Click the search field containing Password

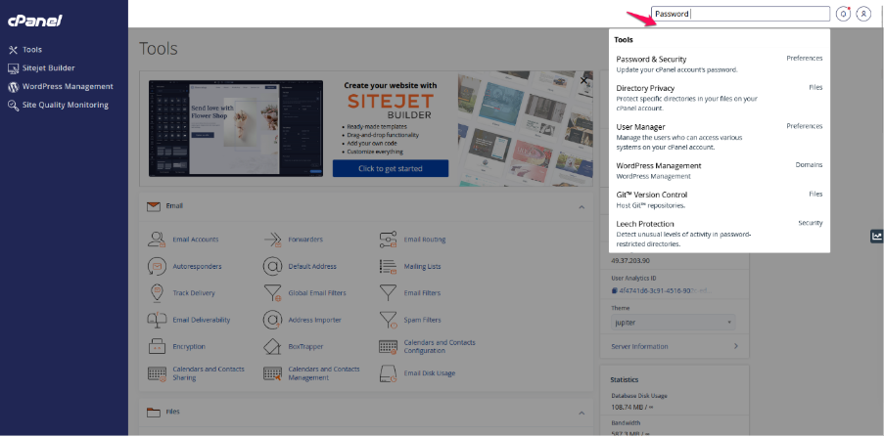tap(739, 14)
